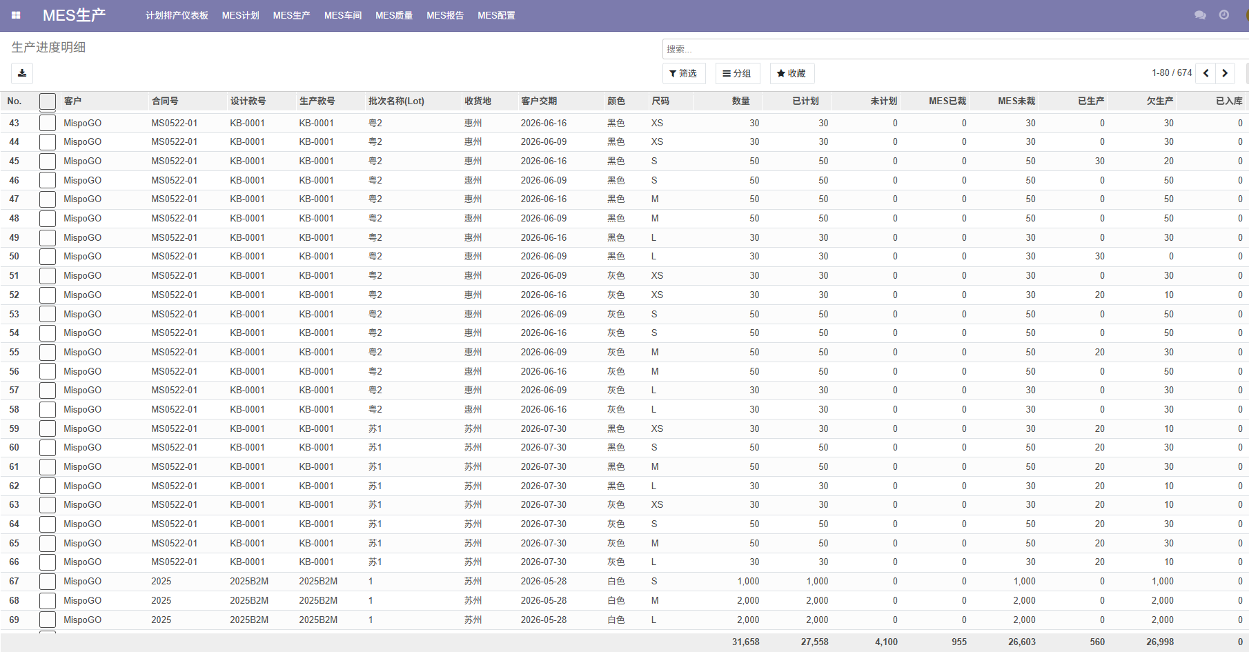Open the MES车间 menu
Image resolution: width=1249 pixels, height=652 pixels.
343,15
